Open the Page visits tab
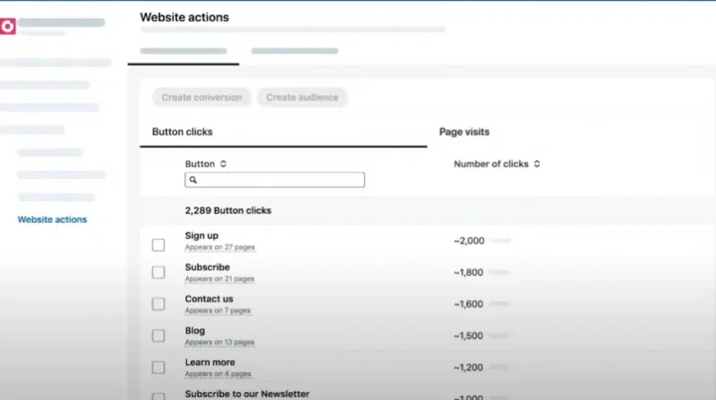 tap(464, 132)
